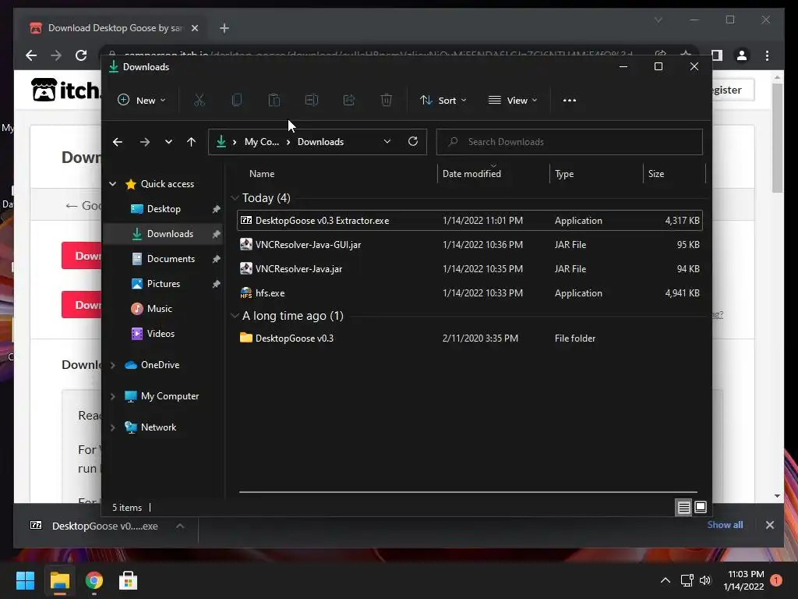
Task: Close the Desktop Goose Chrome tab
Action: pos(194,28)
